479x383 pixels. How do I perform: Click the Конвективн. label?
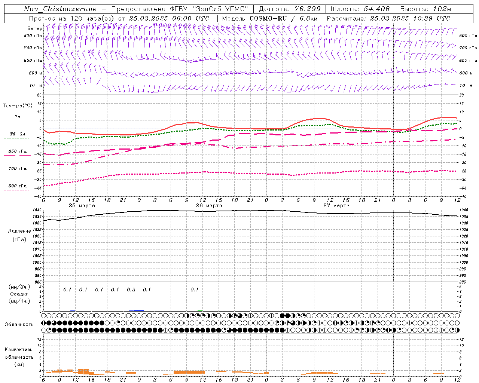coord(19,350)
